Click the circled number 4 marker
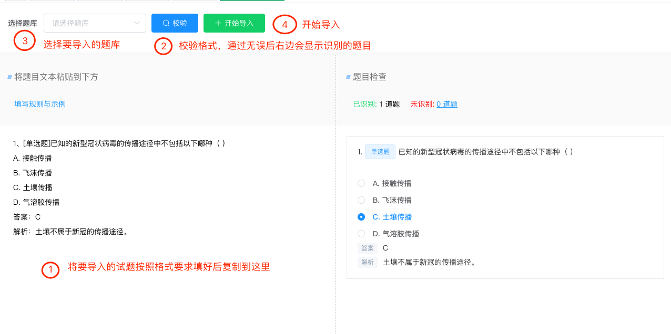This screenshot has height=334, width=671. click(x=284, y=25)
